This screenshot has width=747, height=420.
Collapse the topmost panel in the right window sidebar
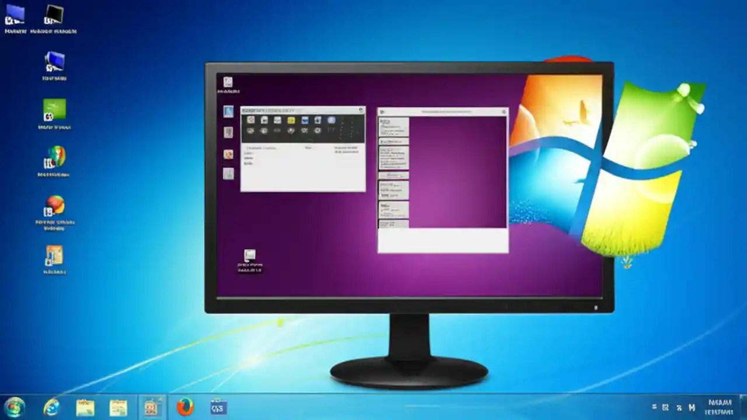pos(393,126)
